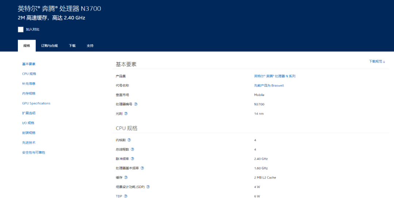Jump to 先进技术 in sidebar
The image size is (394, 204).
(29, 143)
